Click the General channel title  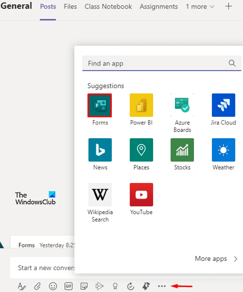point(16,6)
